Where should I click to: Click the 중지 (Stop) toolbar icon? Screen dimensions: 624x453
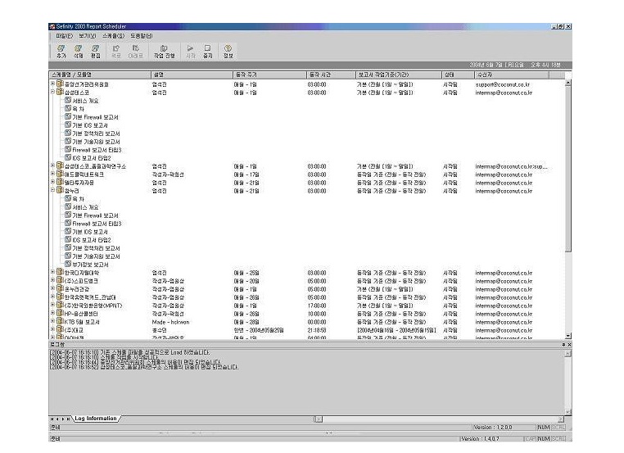208,48
